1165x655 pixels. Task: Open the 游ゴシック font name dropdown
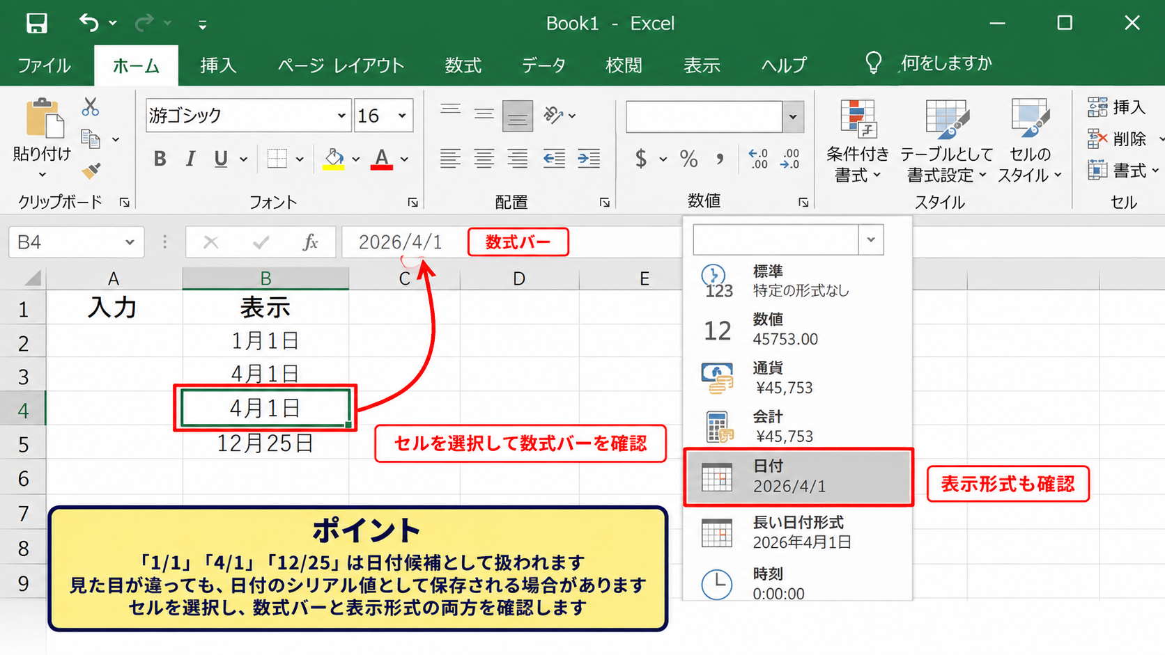tap(341, 116)
